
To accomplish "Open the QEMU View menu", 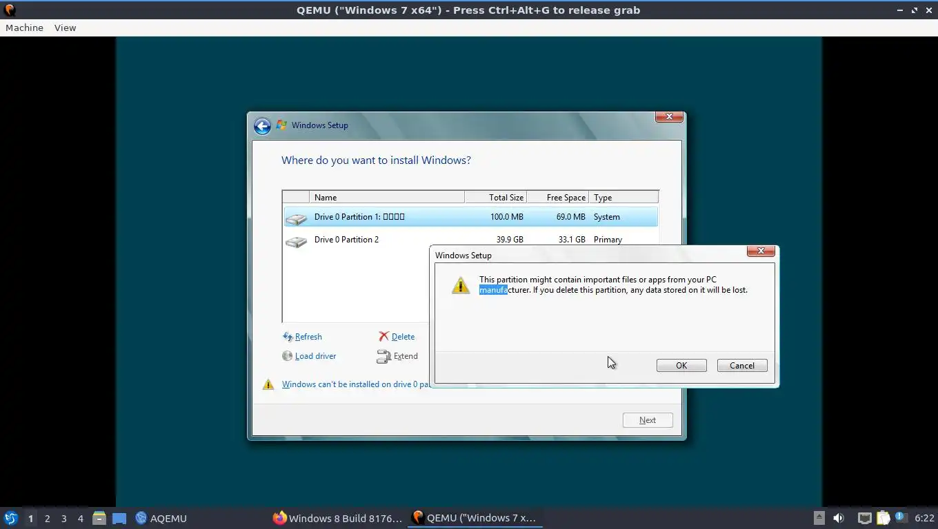I will click(x=65, y=28).
